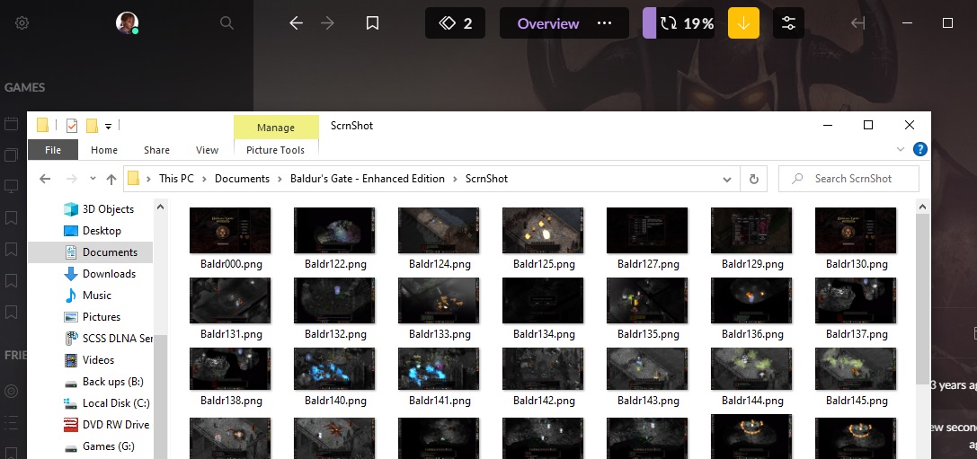This screenshot has width=977, height=459.
Task: Go forward in GOG Galaxy
Action: coord(327,23)
